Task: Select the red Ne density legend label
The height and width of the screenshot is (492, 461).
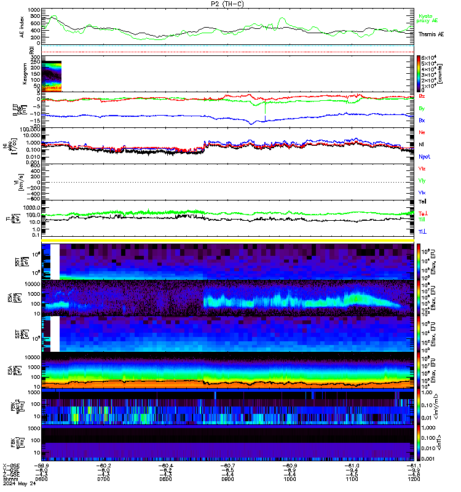Action: pyautogui.click(x=422, y=132)
